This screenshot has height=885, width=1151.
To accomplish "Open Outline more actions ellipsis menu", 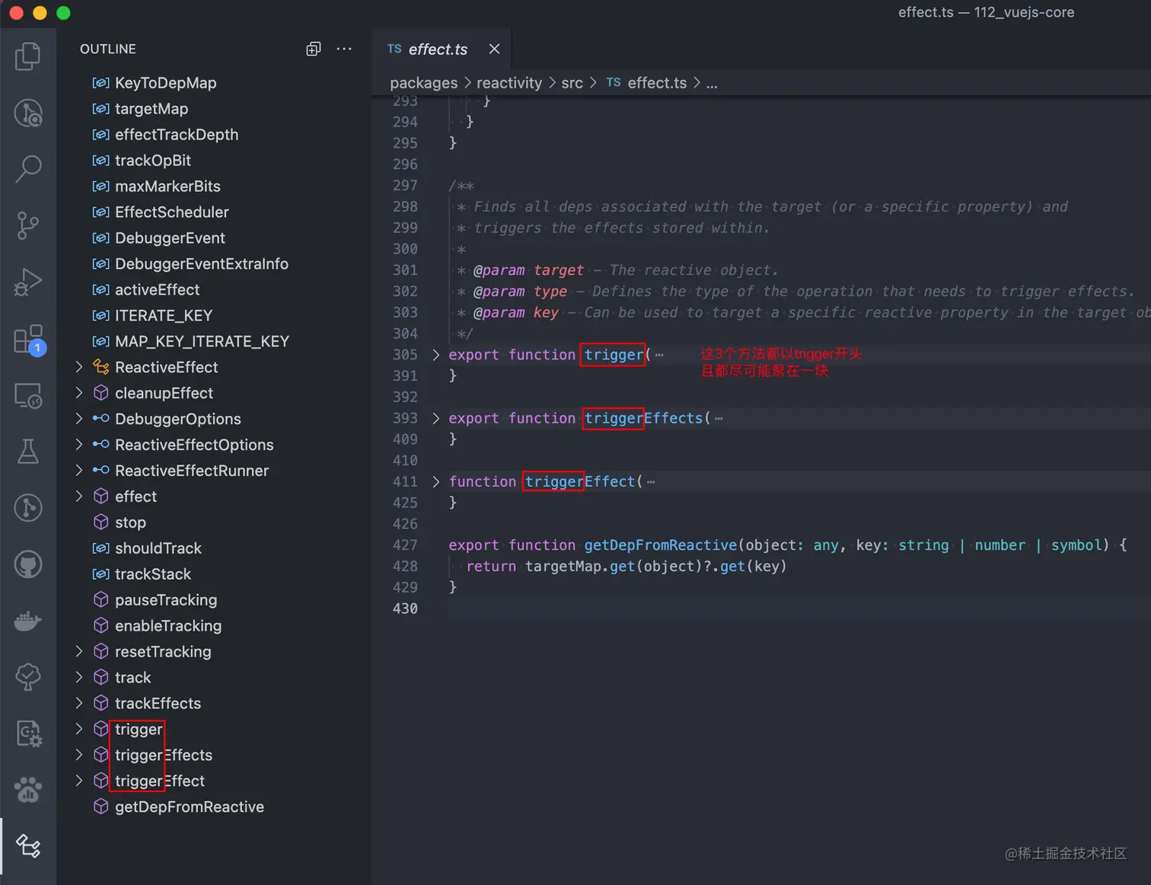I will tap(344, 49).
